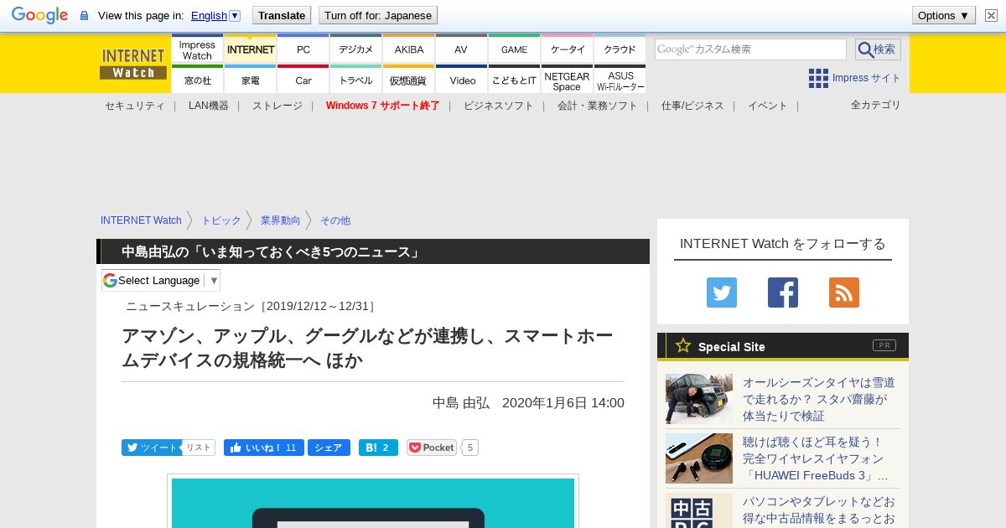
Task: Open the AV tab
Action: tap(461, 49)
